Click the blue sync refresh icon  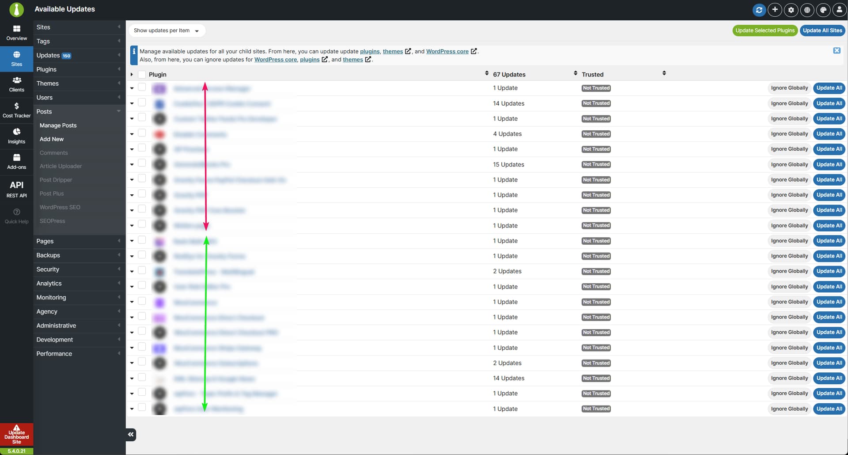(x=758, y=10)
